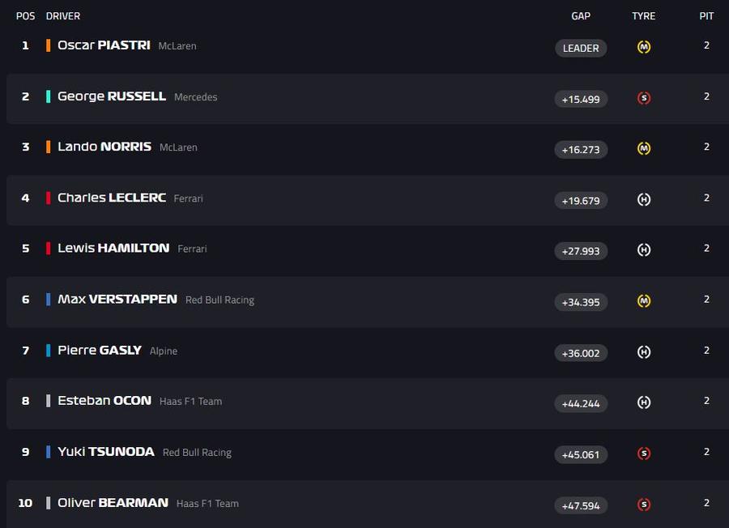Screen dimensions: 729x528
Task: Click Leclerc's hard tyre icon
Action: point(643,200)
